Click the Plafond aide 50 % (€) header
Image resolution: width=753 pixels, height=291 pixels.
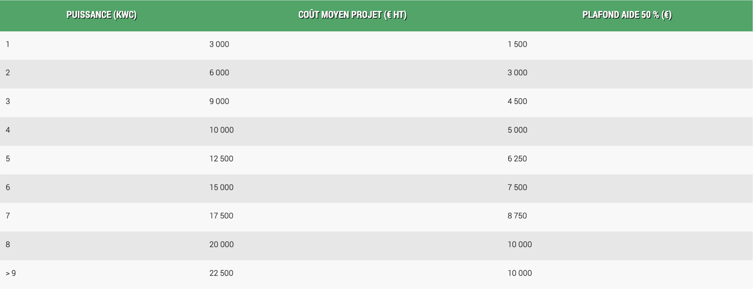pos(627,15)
